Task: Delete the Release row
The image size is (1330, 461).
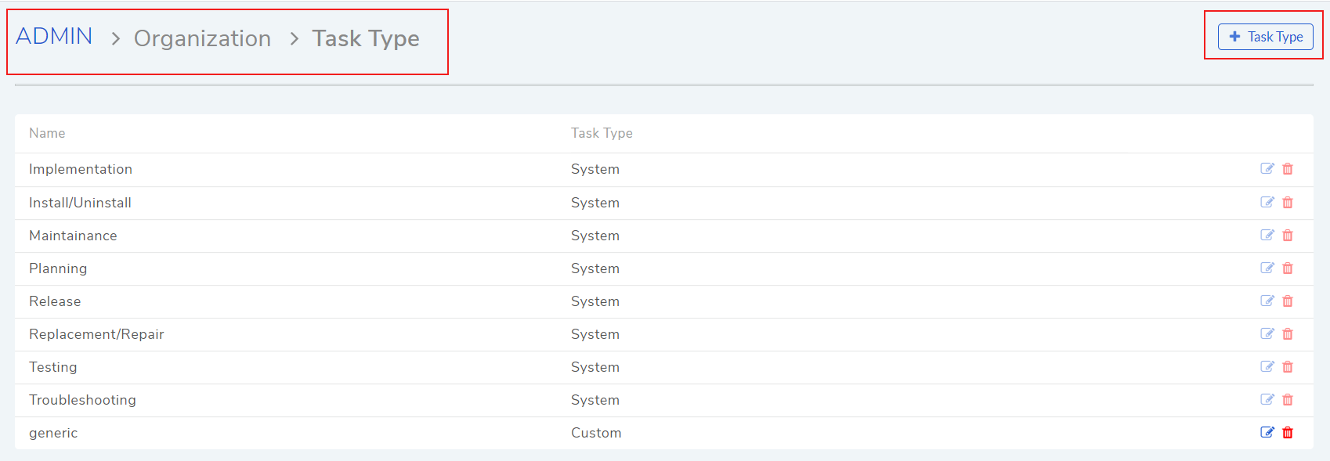Action: point(1288,301)
